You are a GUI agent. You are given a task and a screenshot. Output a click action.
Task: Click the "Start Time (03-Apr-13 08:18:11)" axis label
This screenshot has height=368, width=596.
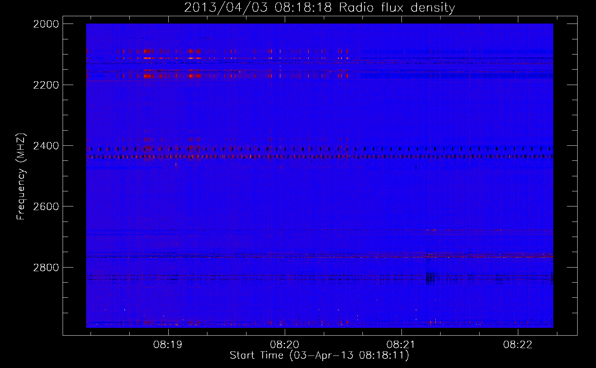[x=319, y=355]
